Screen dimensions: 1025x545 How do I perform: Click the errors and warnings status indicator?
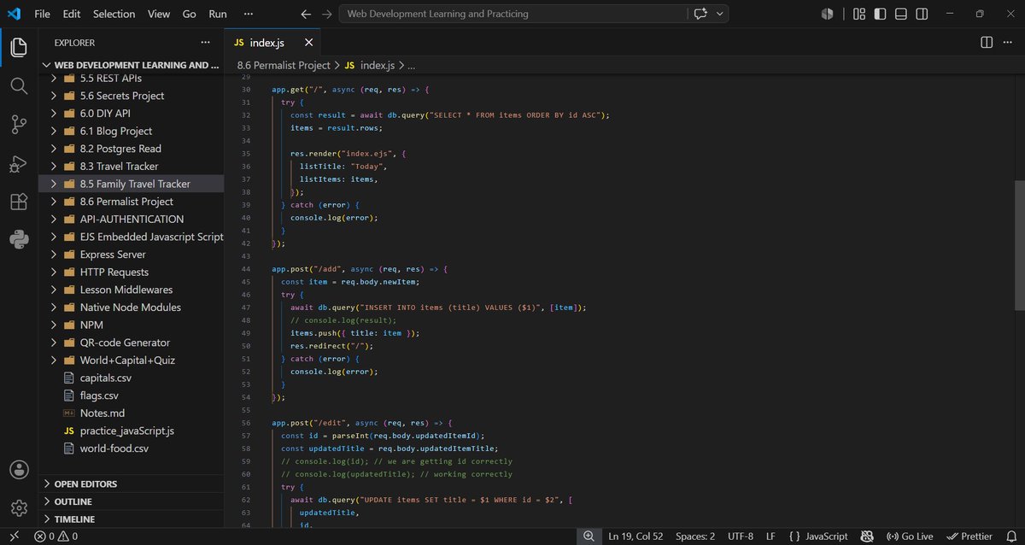click(56, 536)
